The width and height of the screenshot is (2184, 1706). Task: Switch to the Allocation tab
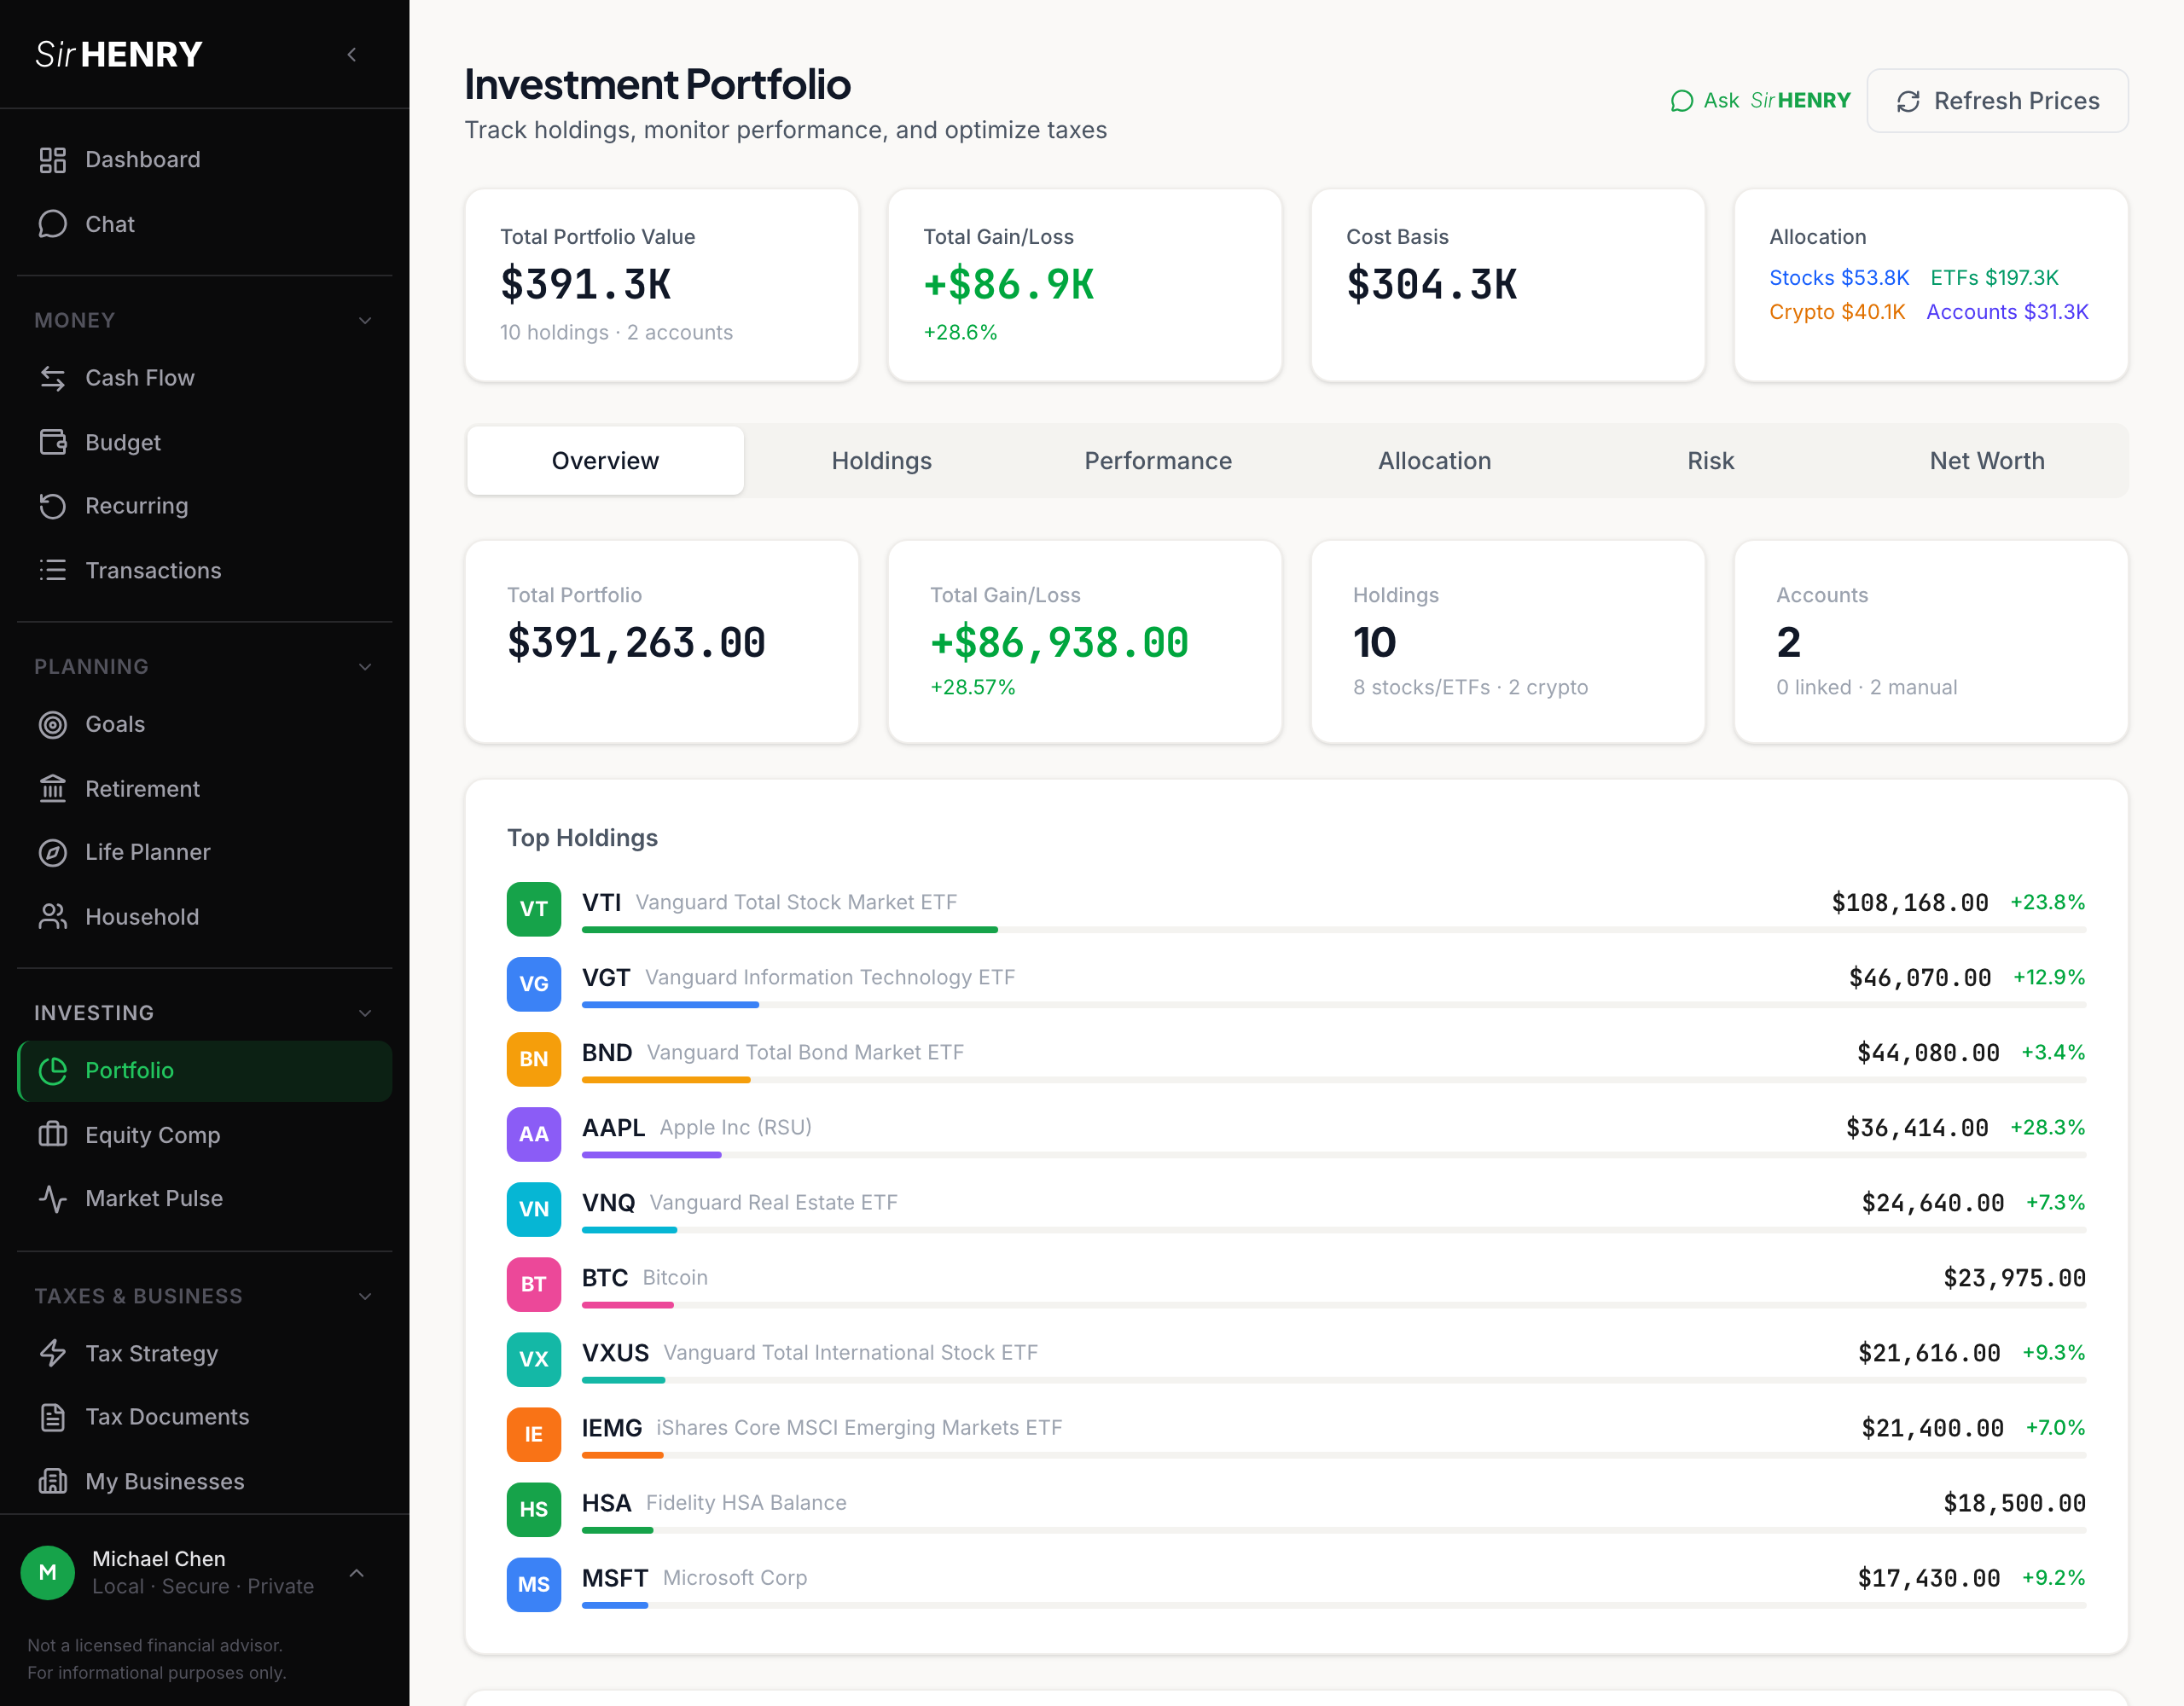pyautogui.click(x=1434, y=461)
